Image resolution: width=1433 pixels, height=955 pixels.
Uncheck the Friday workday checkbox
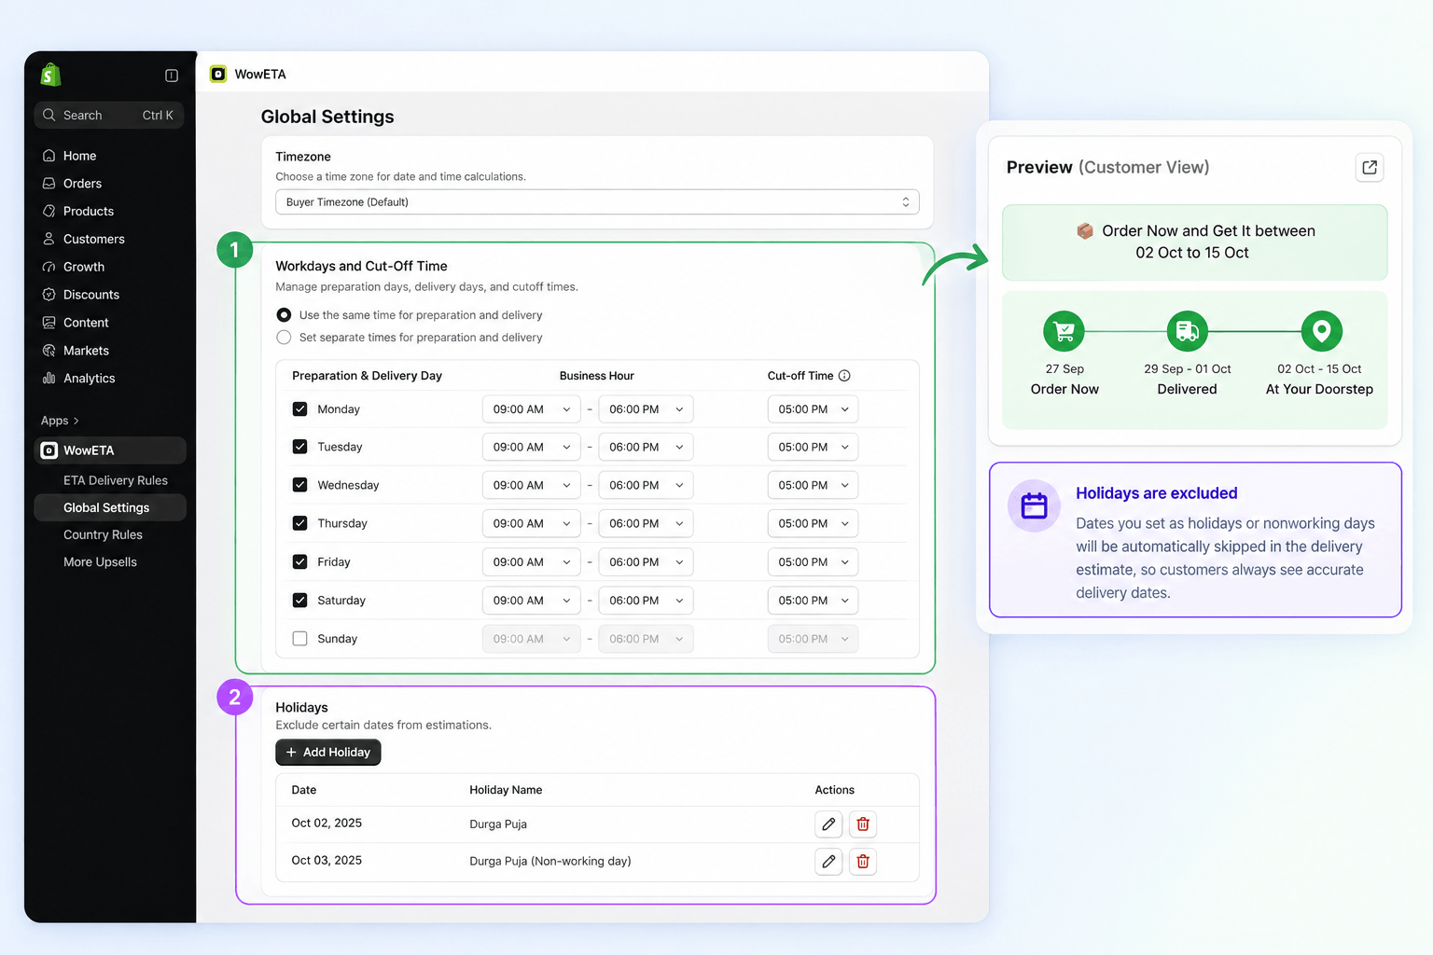tap(299, 562)
